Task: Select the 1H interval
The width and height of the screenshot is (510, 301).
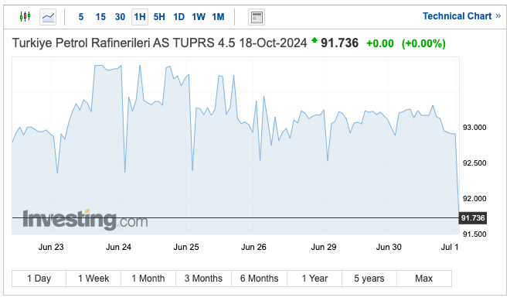Action: pos(140,17)
